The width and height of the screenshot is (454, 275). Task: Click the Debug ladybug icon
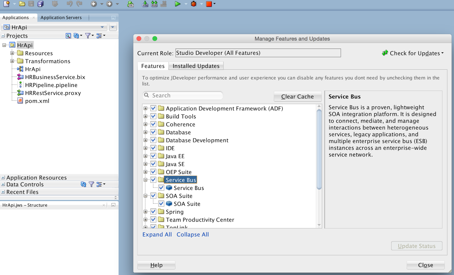click(x=194, y=4)
